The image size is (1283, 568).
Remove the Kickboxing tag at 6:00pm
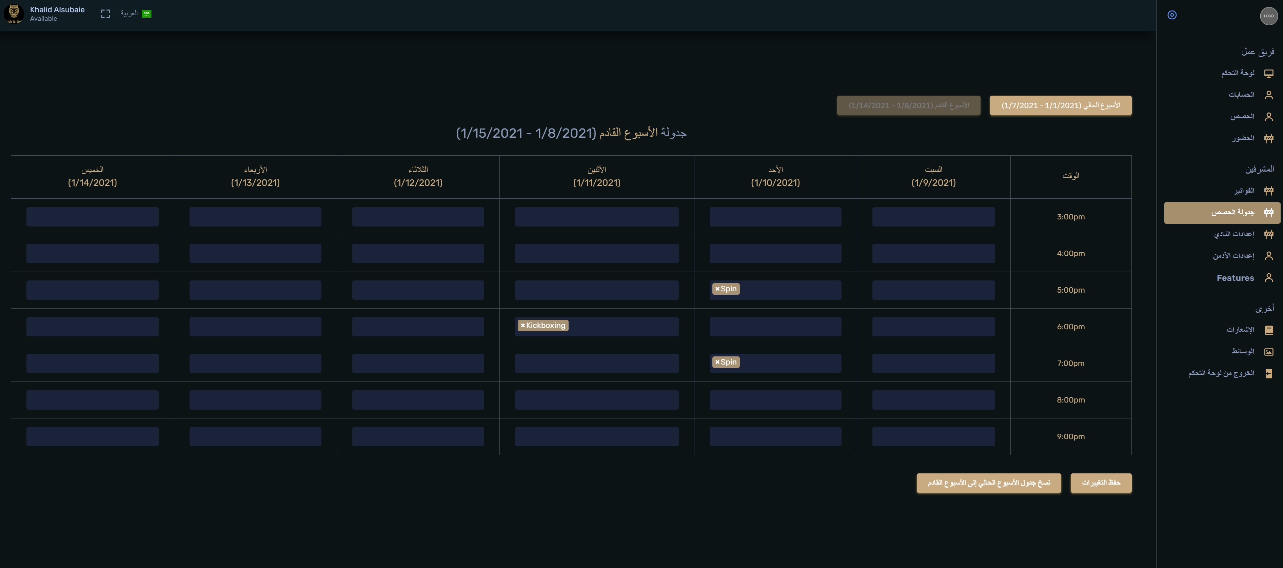click(522, 326)
